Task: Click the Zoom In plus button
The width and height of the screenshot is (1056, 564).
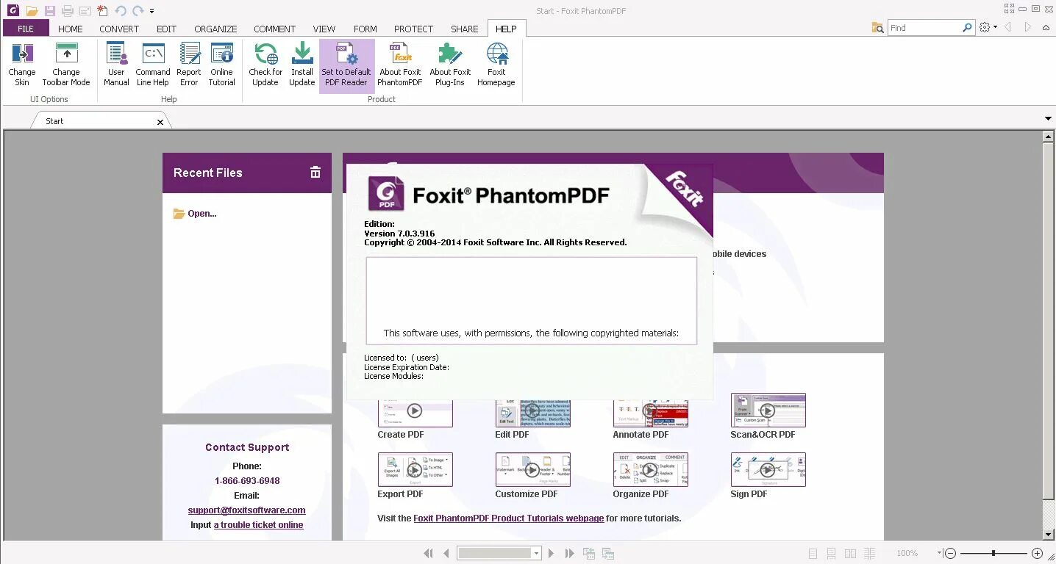Action: pyautogui.click(x=1038, y=553)
